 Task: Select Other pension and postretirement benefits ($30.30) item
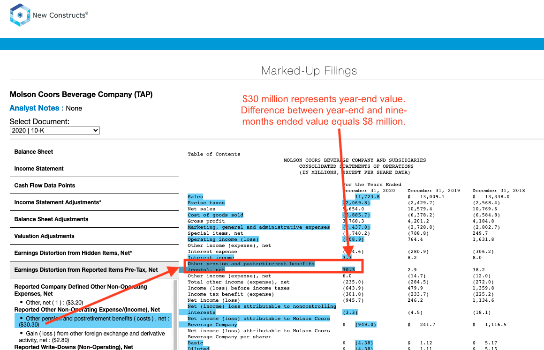93,321
